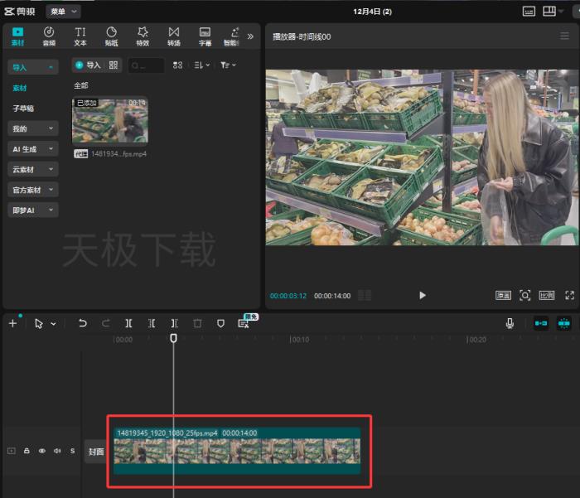Open the 贴纸 (Stickers) panel
This screenshot has height=498, width=580.
[x=111, y=36]
